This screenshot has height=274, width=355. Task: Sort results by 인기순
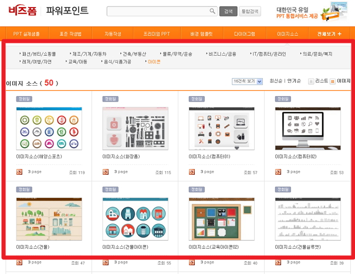(293, 81)
